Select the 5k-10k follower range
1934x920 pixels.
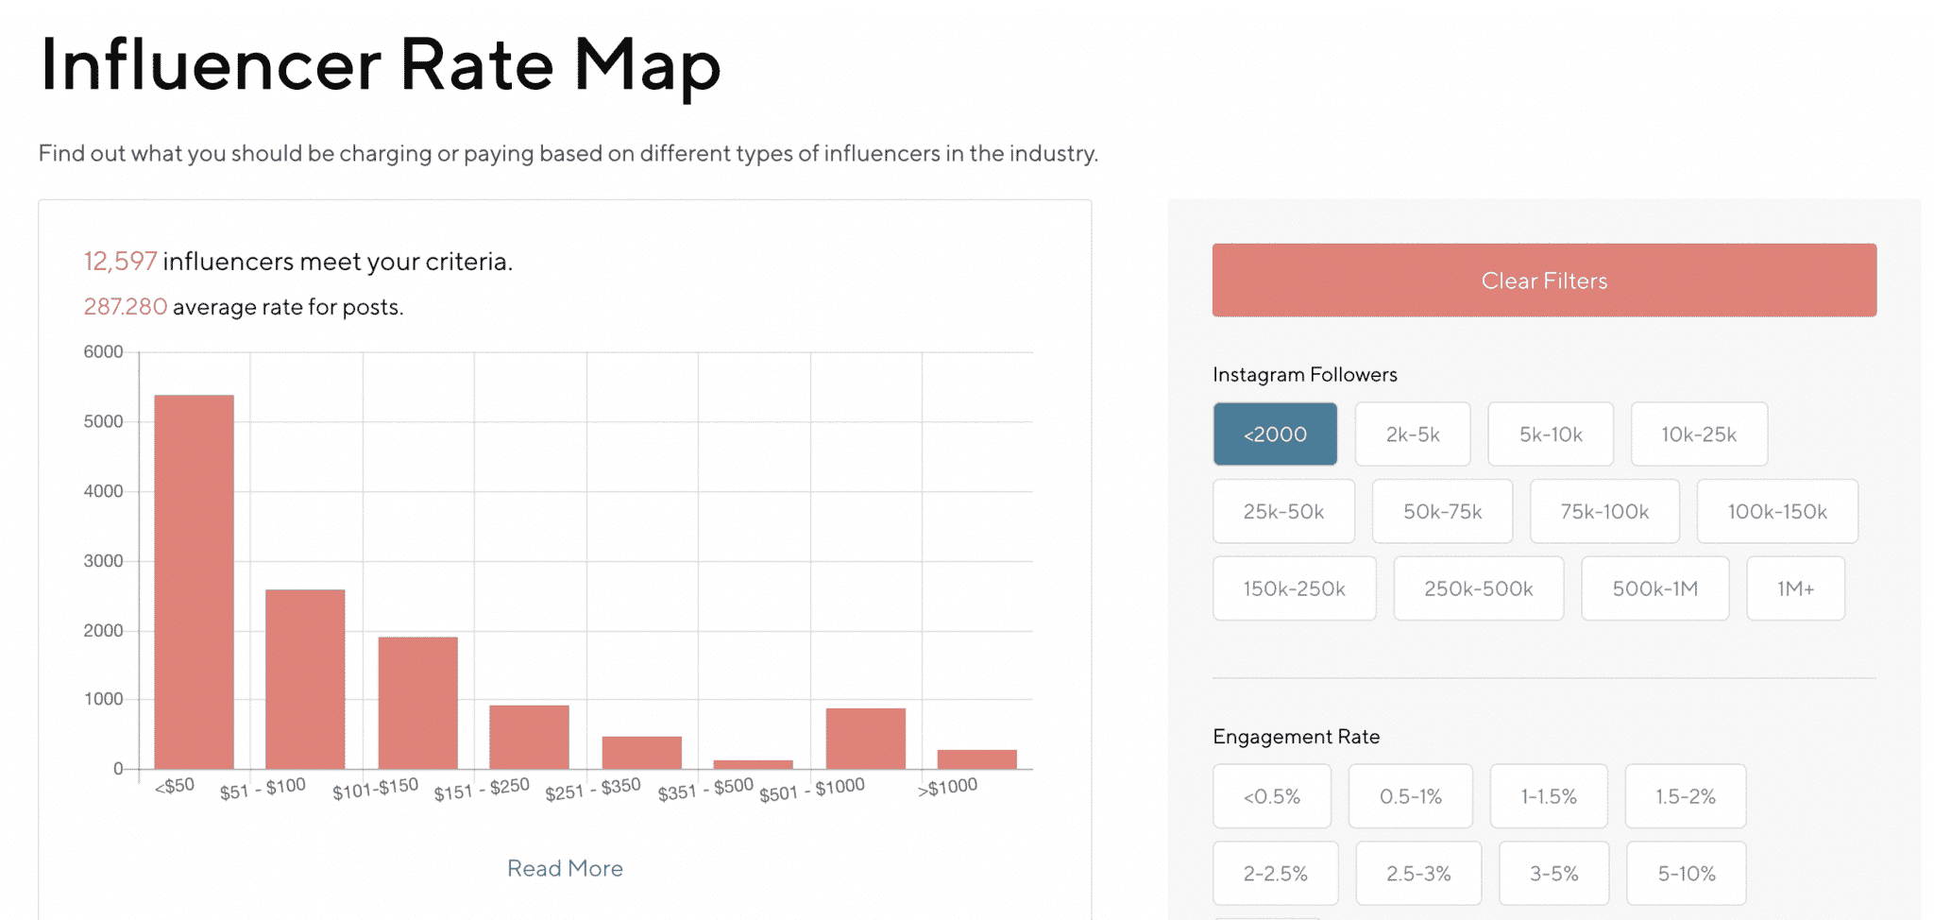pyautogui.click(x=1551, y=434)
